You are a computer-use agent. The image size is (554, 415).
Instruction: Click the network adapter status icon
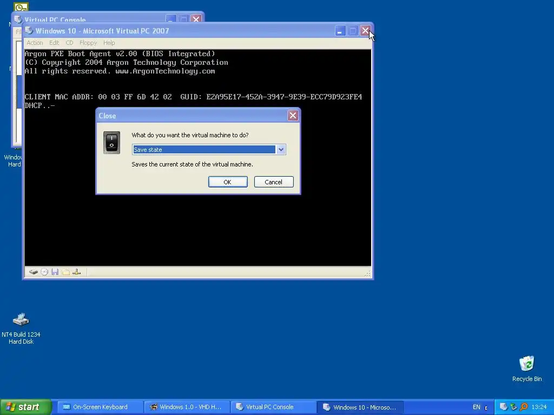(77, 272)
